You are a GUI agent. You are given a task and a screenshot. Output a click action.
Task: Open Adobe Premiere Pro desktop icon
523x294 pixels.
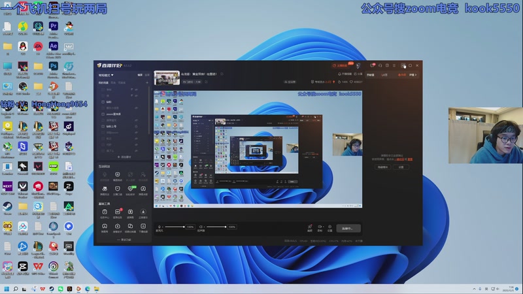pyautogui.click(x=54, y=27)
